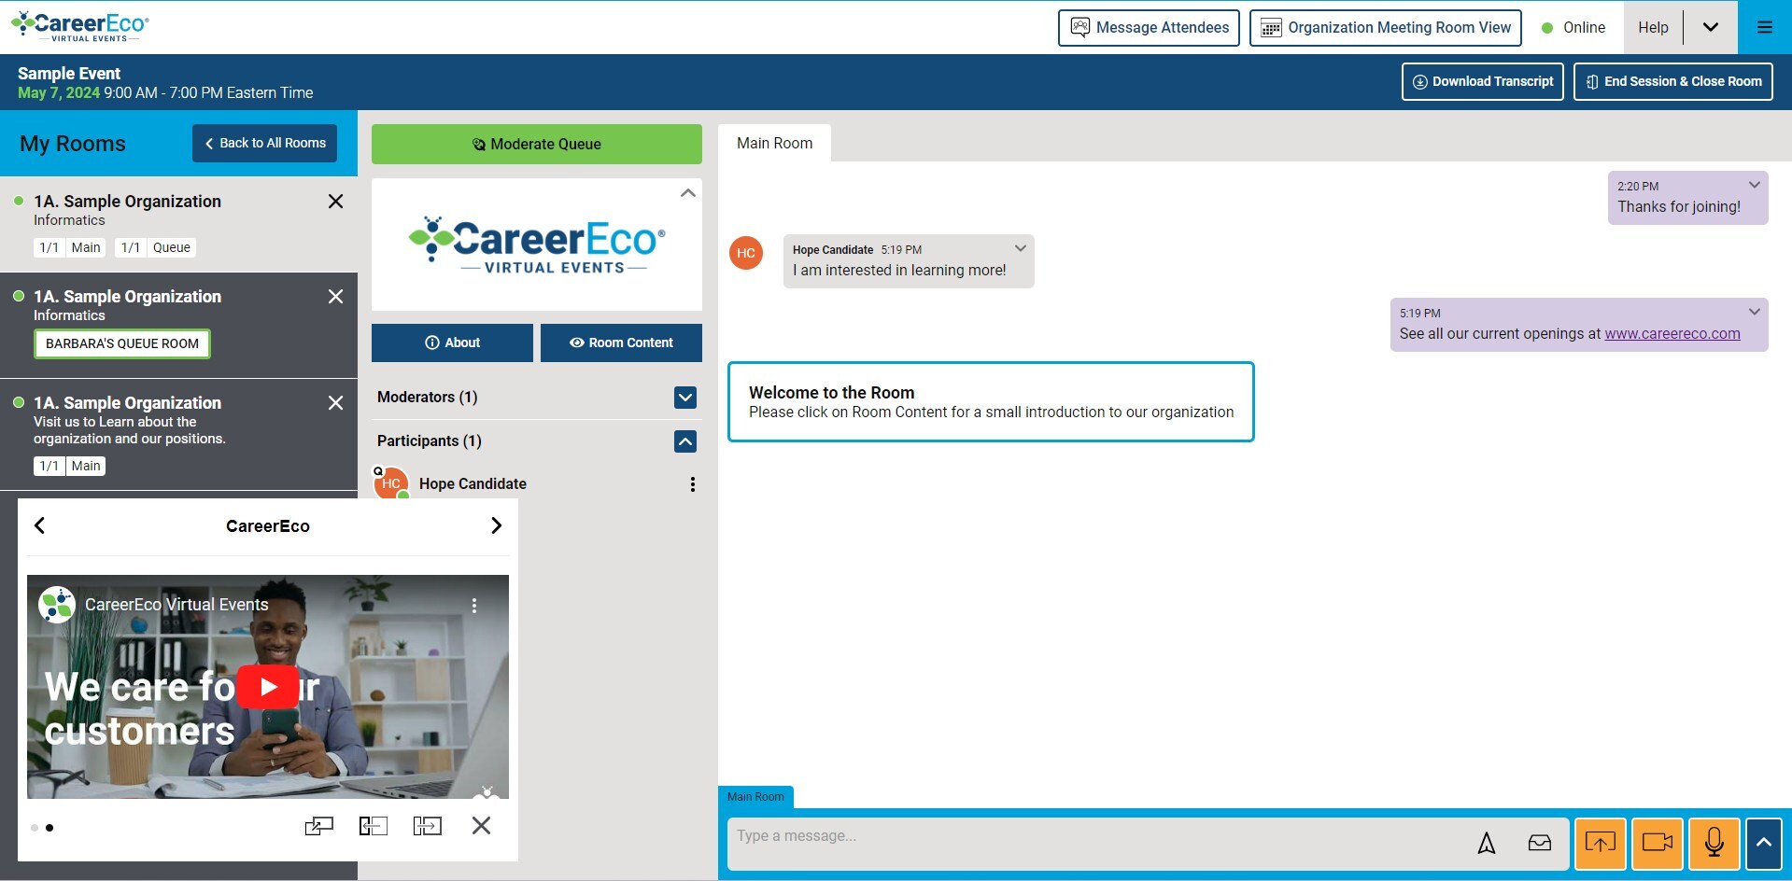Screen dimensions: 1792x881
Task: Open the hamburger menu icon
Action: tap(1764, 27)
